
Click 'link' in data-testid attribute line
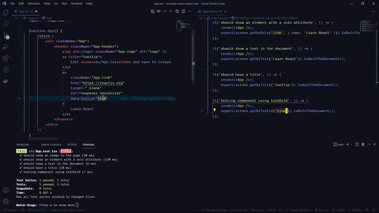(102, 98)
